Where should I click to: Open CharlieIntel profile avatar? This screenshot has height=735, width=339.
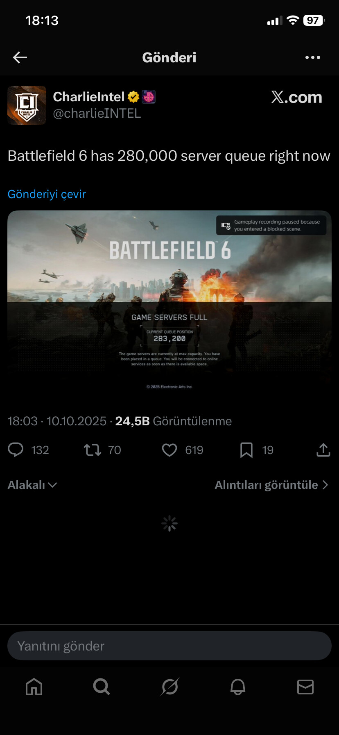(27, 105)
